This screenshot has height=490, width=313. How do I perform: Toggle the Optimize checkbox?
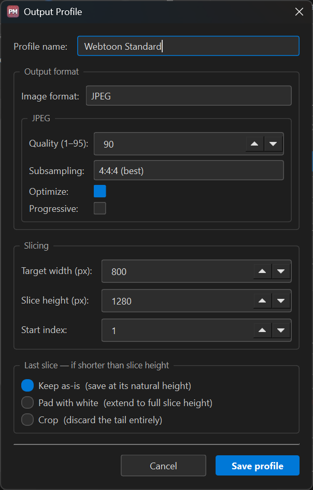click(x=99, y=191)
